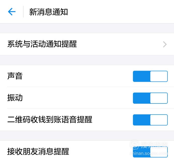Click the watermark URL text at the bottom
This screenshot has width=174, height=162.
(149, 153)
